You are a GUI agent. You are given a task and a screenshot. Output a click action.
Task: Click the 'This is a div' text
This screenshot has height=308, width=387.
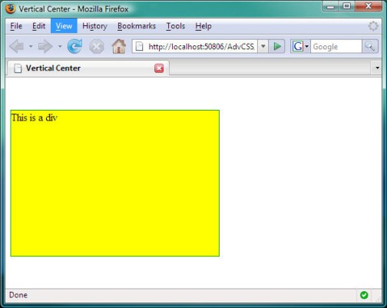click(35, 118)
